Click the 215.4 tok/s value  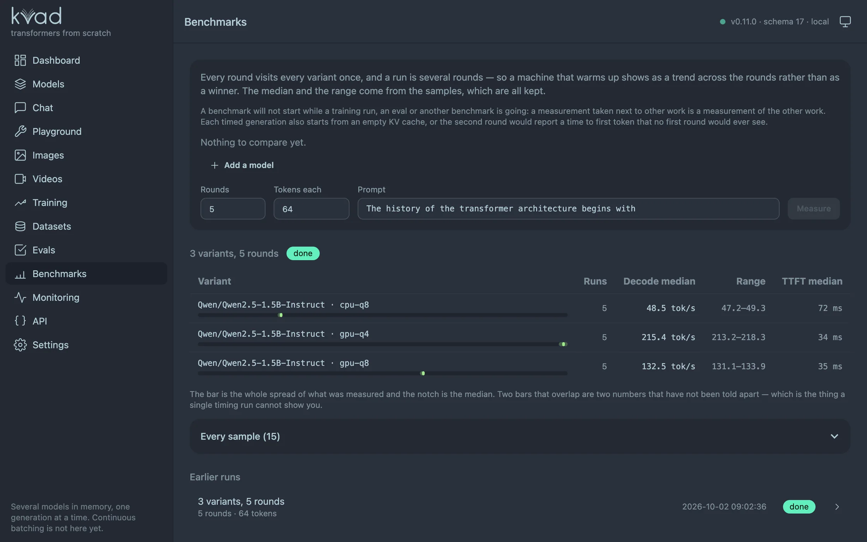(x=668, y=337)
